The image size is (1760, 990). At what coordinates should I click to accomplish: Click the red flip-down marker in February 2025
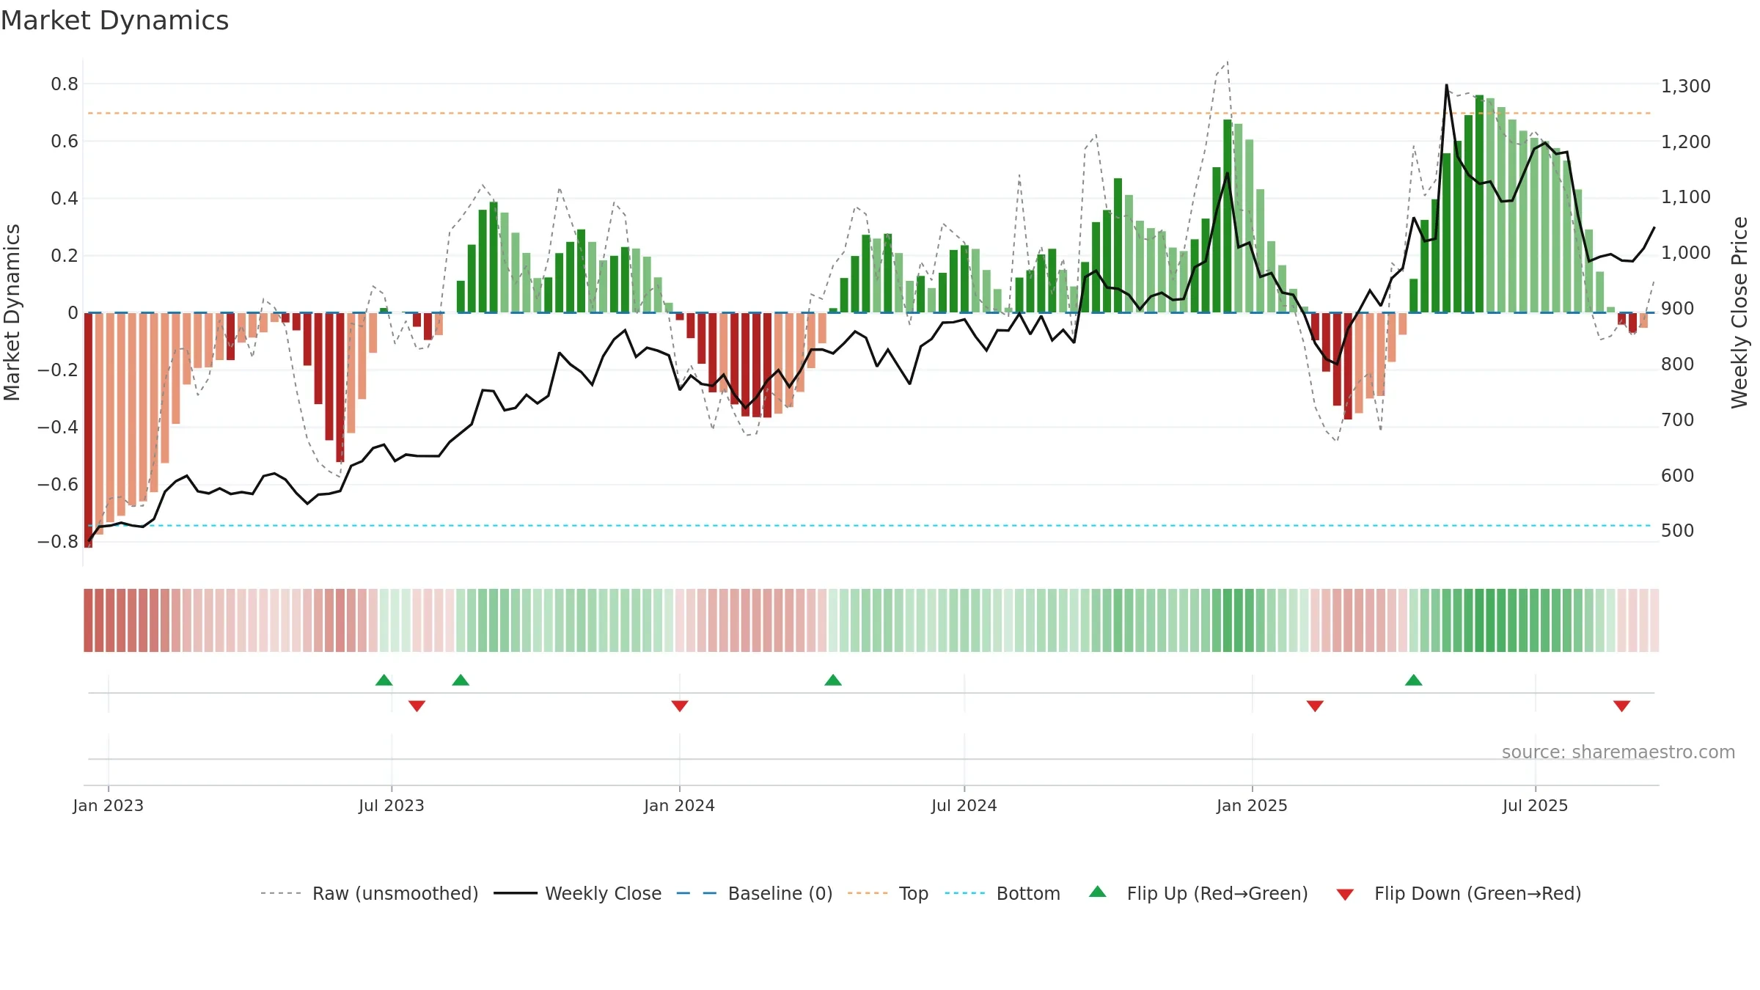click(x=1315, y=705)
